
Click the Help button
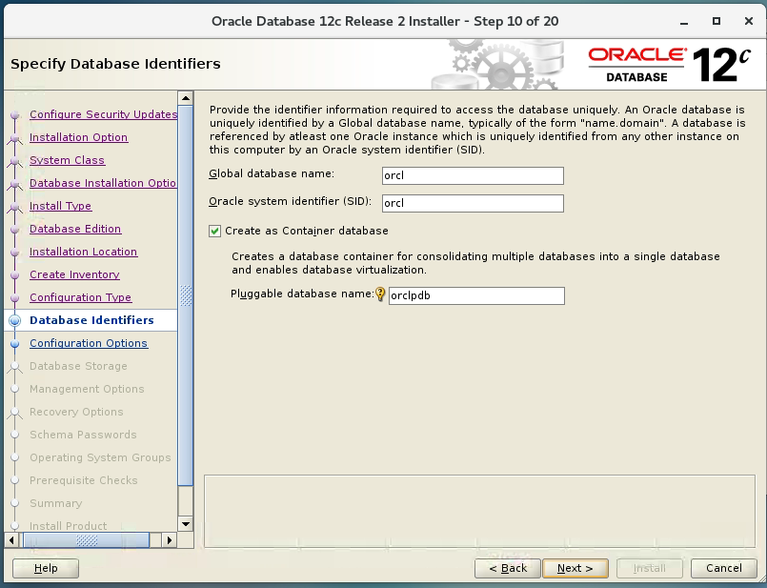coord(46,568)
